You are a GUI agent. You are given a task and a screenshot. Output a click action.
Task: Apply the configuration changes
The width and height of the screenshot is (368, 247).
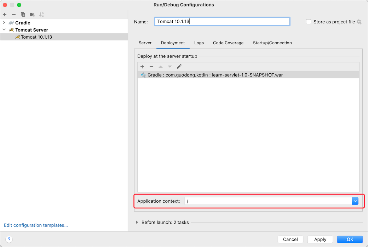pyautogui.click(x=320, y=239)
